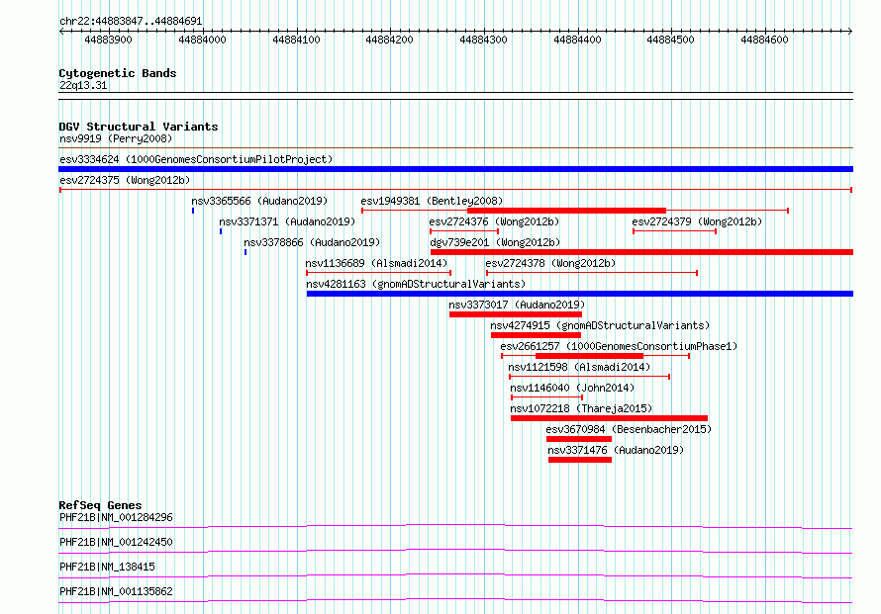The image size is (881, 614).
Task: Select esv2724378 (Wong2012b) label
Action: click(x=550, y=263)
